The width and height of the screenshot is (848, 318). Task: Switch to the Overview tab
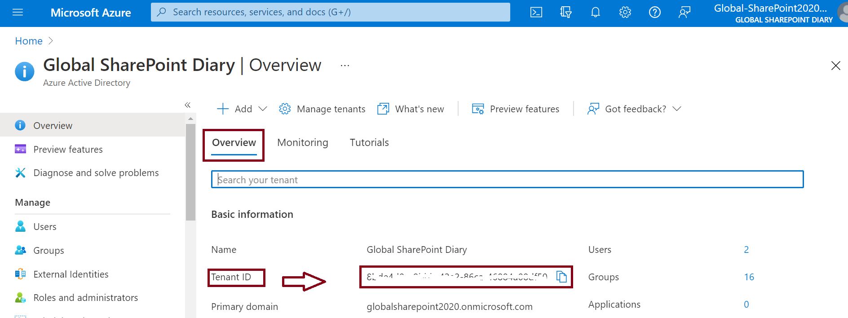click(x=234, y=142)
